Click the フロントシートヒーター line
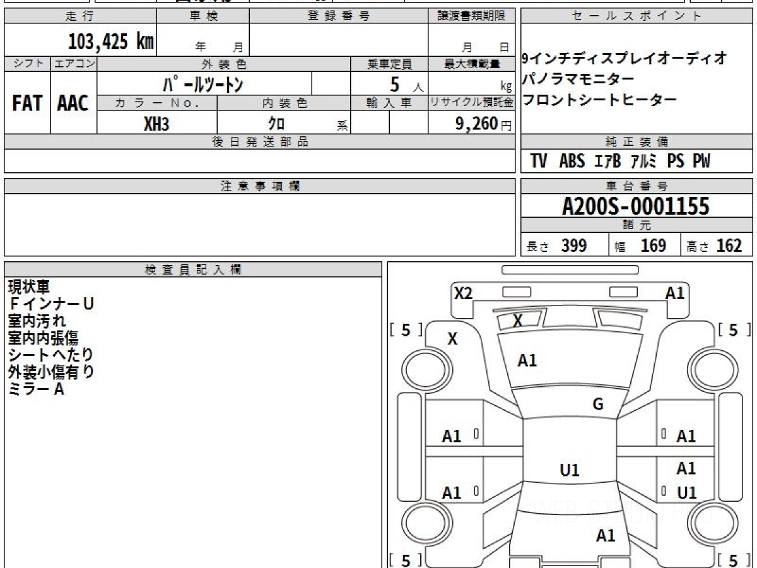The height and width of the screenshot is (568, 757). (x=599, y=100)
